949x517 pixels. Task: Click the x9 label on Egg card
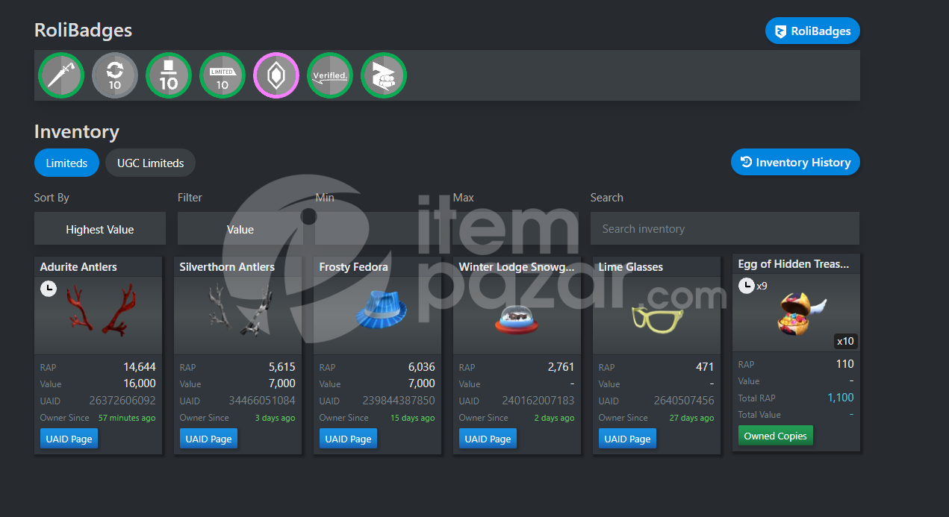762,286
